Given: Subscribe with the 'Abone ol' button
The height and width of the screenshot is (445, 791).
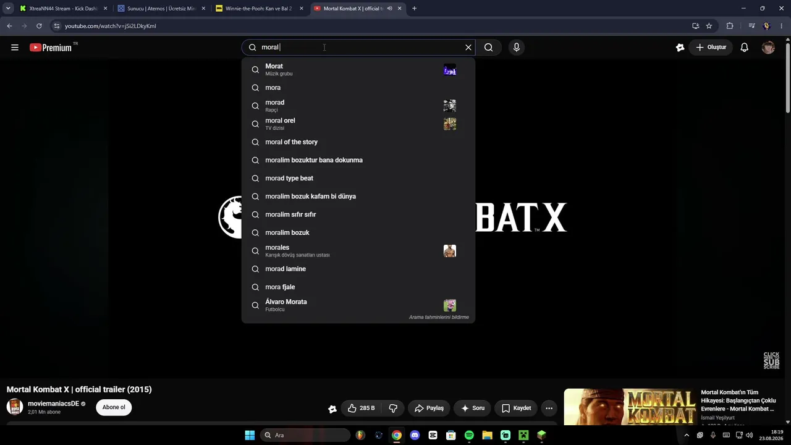Looking at the screenshot, I should point(114,407).
